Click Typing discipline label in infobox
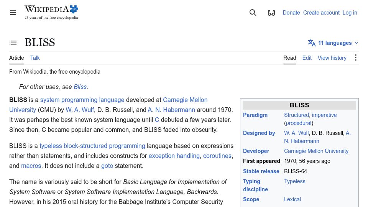The height and width of the screenshot is (207, 368). (255, 186)
